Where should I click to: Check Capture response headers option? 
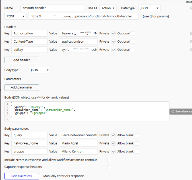pyautogui.click(x=109, y=167)
